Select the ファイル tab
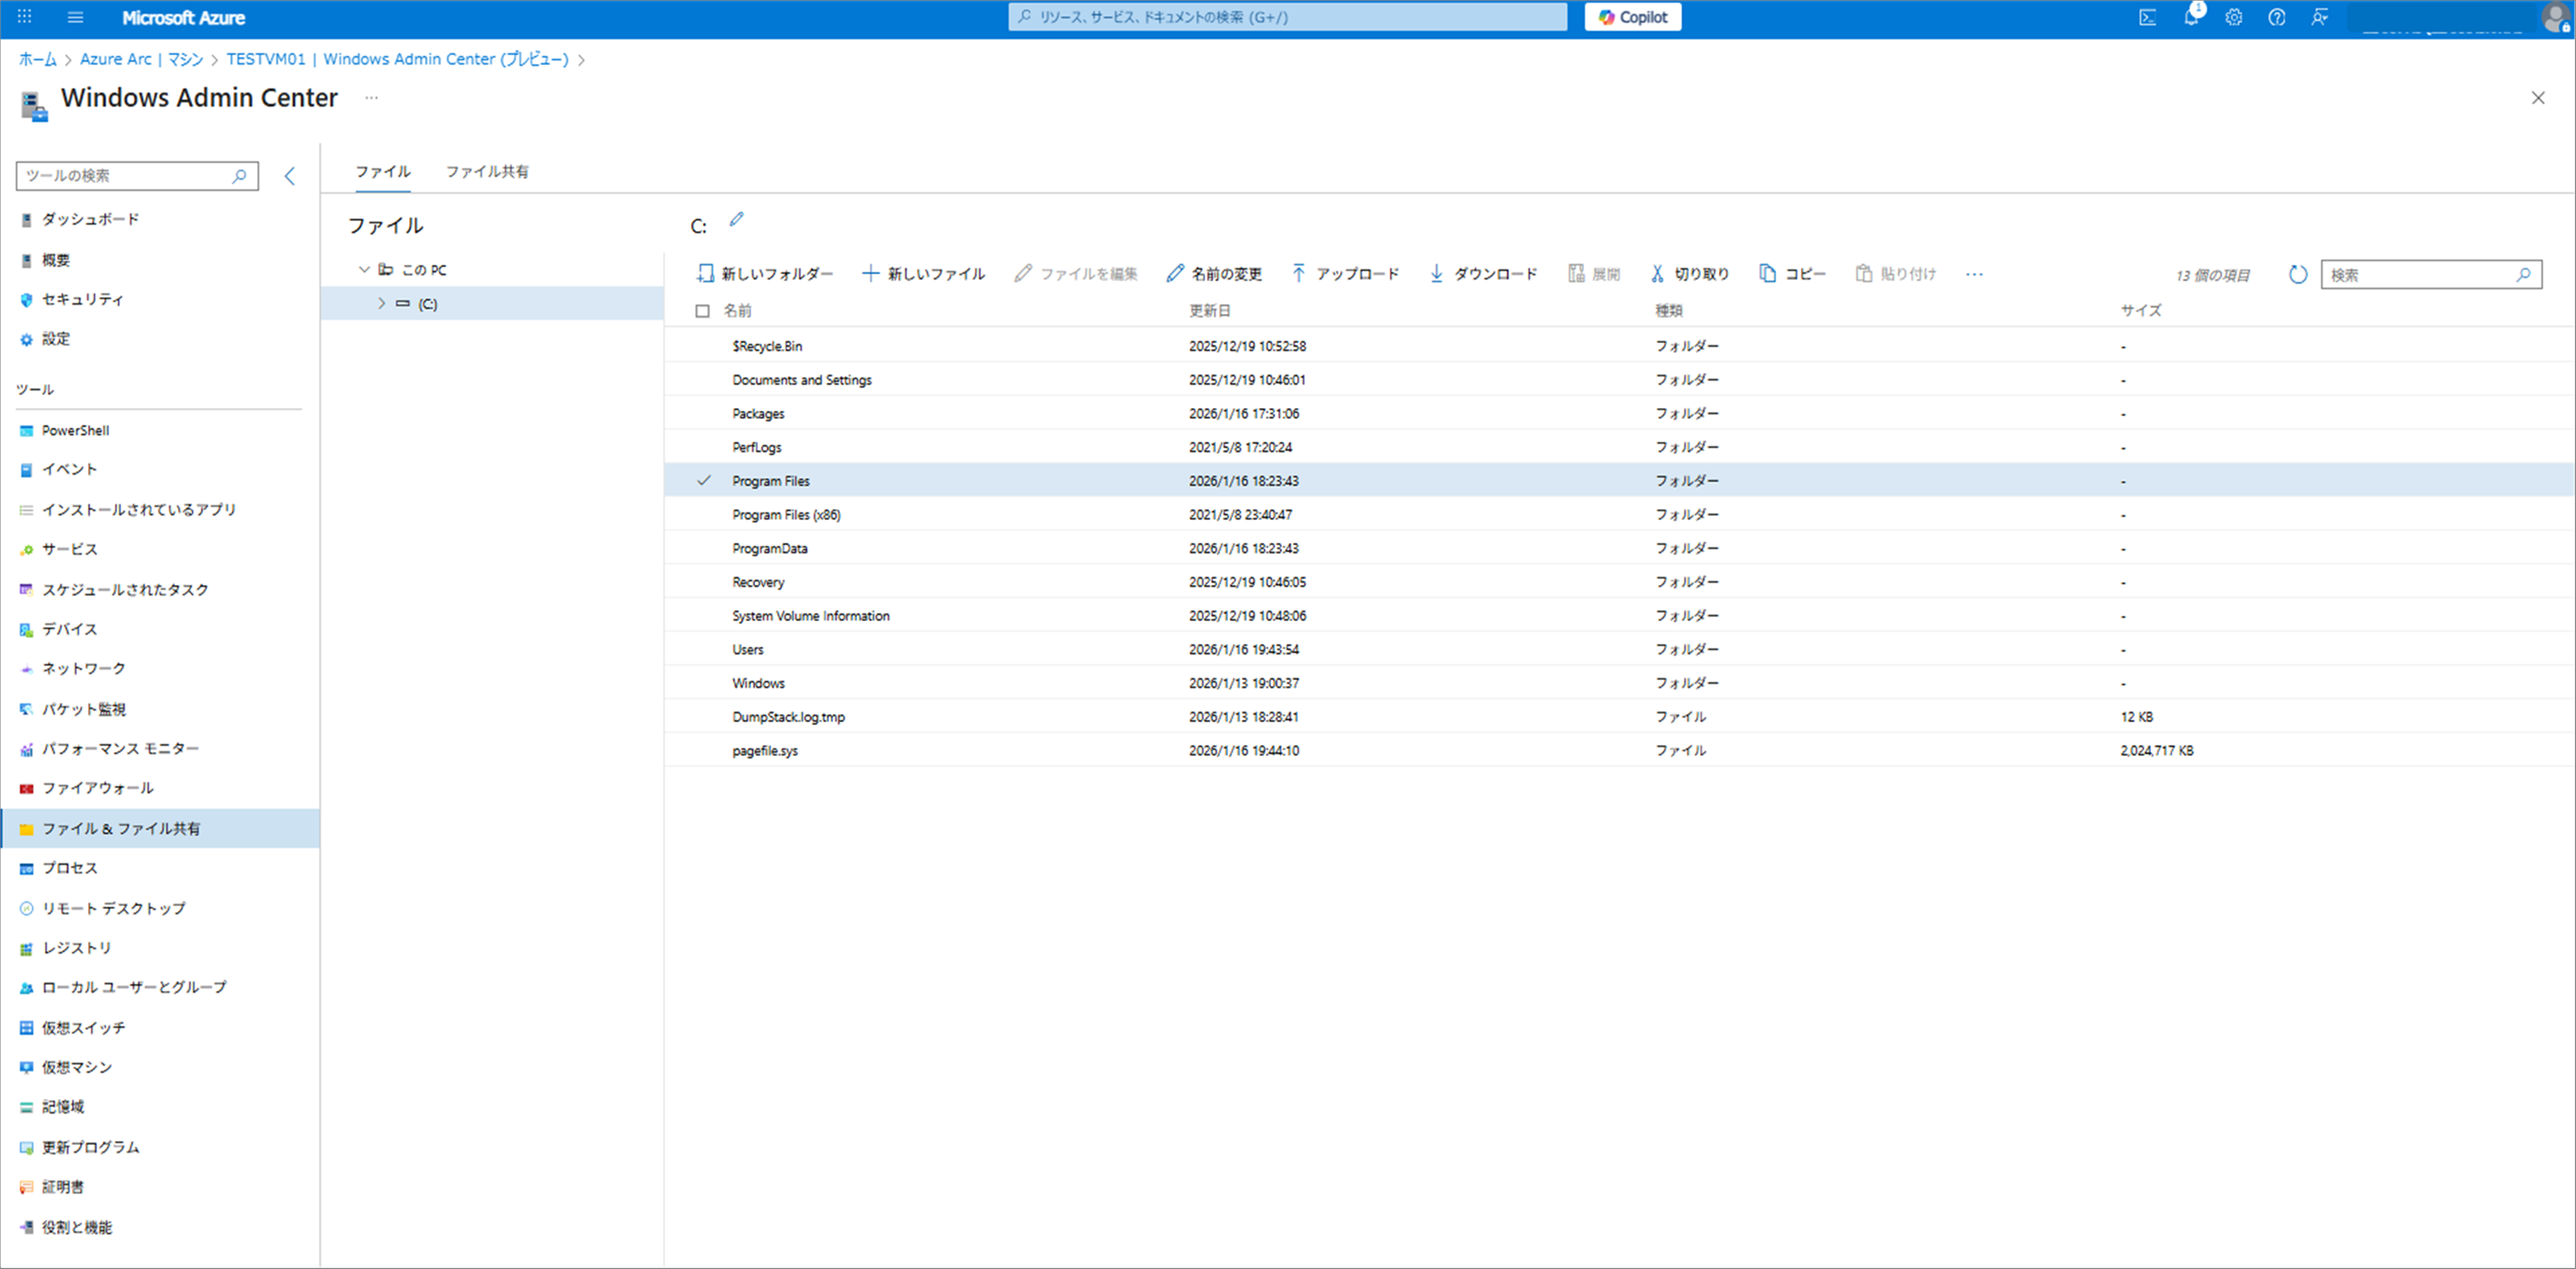The image size is (2576, 1269). 383,172
